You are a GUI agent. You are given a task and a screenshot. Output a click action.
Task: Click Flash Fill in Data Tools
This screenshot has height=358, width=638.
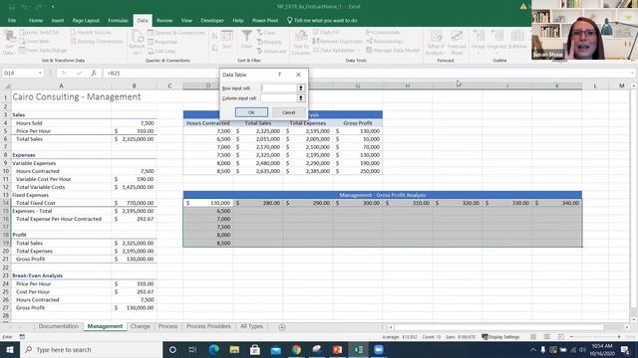point(326,33)
